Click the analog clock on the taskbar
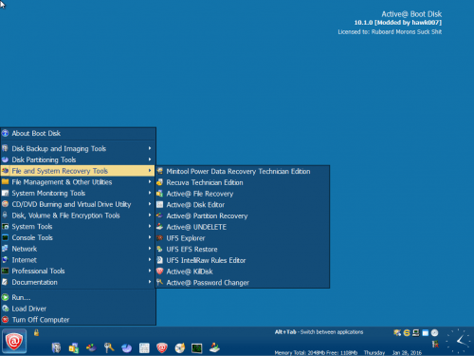This screenshot has height=356, width=474. tap(458, 341)
